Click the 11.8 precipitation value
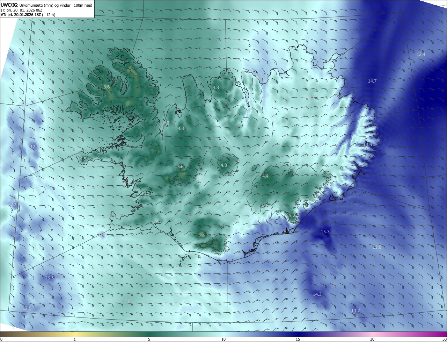The image size is (447, 342). pyautogui.click(x=377, y=247)
